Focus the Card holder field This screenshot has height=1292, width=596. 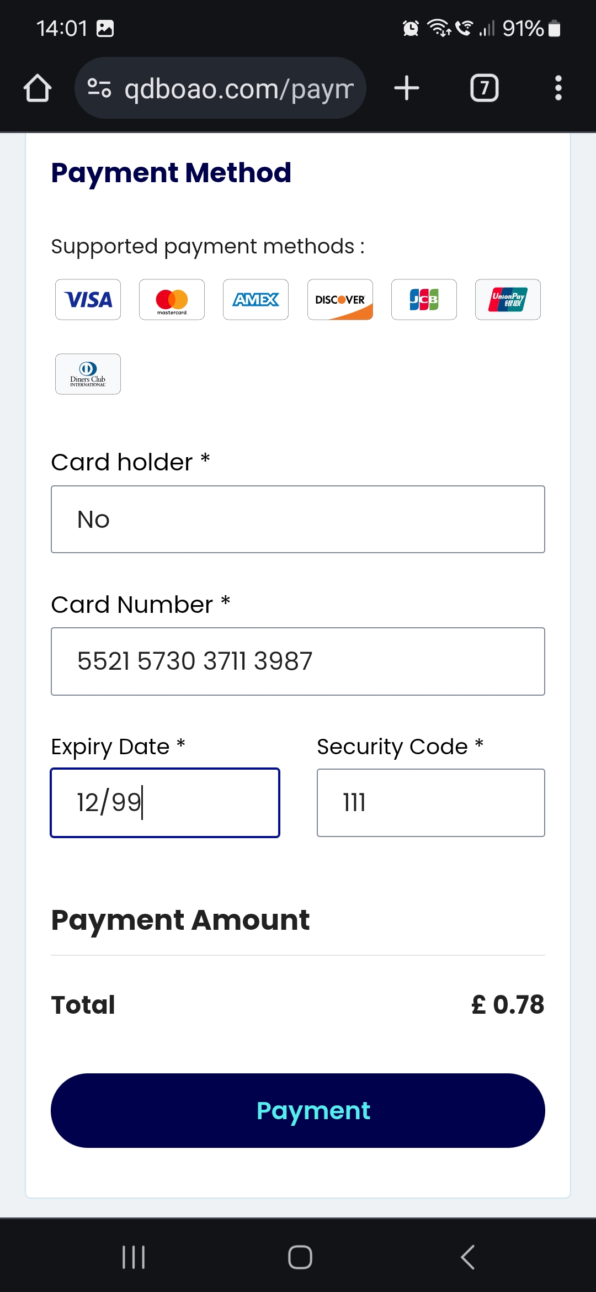click(298, 520)
